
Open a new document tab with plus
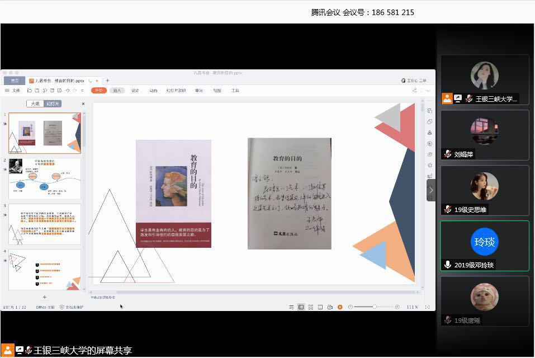108,81
